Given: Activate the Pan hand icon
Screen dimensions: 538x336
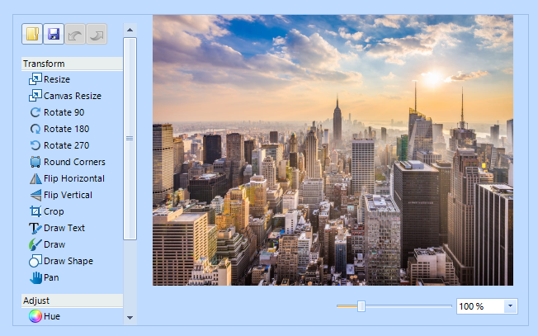Looking at the screenshot, I should click(35, 277).
